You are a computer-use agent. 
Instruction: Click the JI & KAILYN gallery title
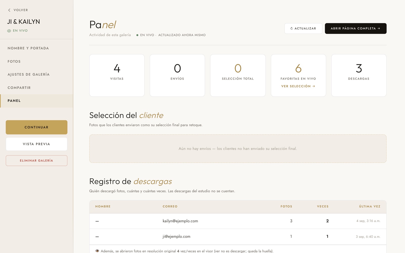pos(24,22)
